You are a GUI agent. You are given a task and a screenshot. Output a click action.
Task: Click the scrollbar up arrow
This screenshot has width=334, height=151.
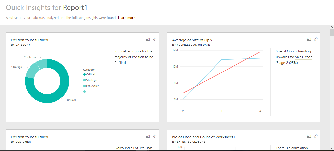point(332,27)
